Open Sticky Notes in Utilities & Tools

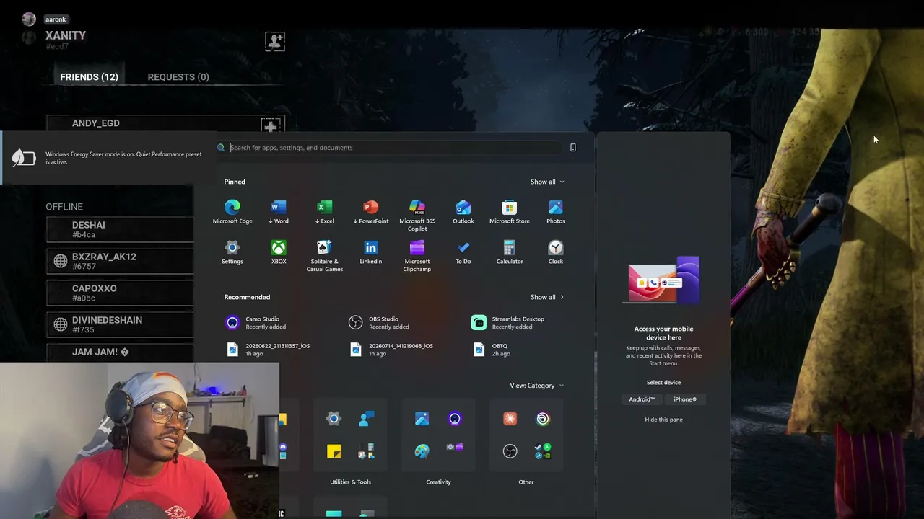pyautogui.click(x=334, y=451)
